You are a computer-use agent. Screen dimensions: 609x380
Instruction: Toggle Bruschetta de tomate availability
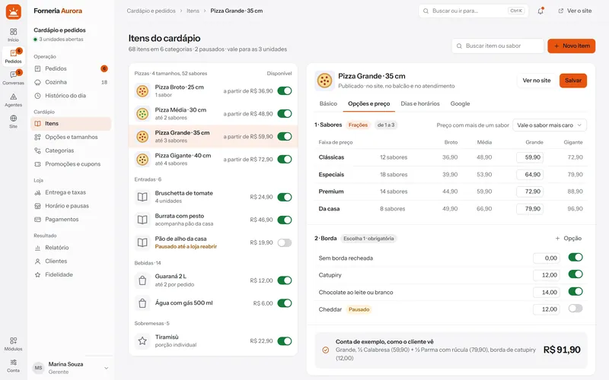click(x=285, y=197)
